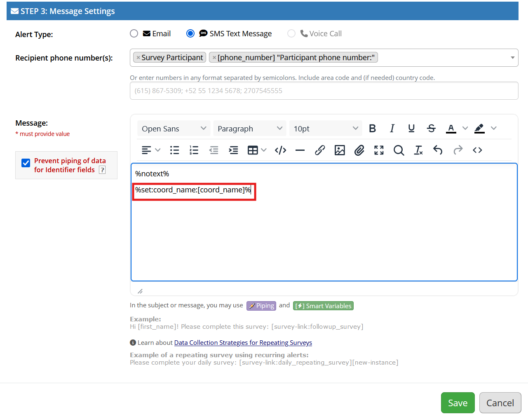This screenshot has height=419, width=528.
Task: Insert a bullet list
Action: point(174,150)
